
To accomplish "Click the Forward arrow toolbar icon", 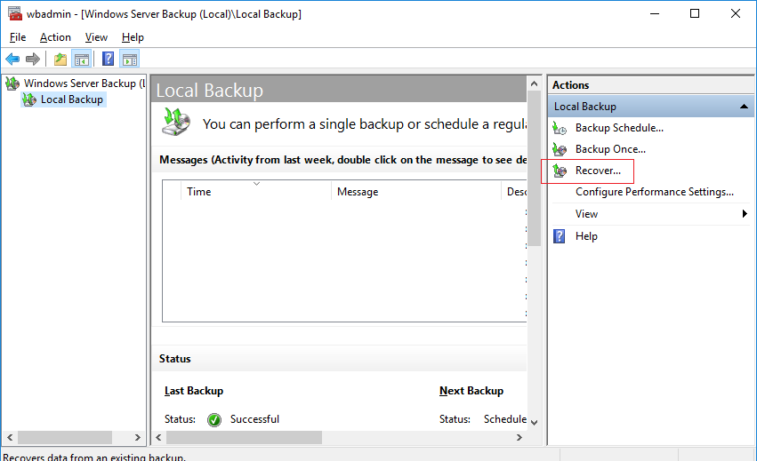I will click(x=33, y=60).
